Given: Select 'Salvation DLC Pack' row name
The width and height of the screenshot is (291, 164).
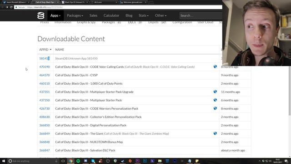Looking at the screenshot, I should [x=85, y=150].
